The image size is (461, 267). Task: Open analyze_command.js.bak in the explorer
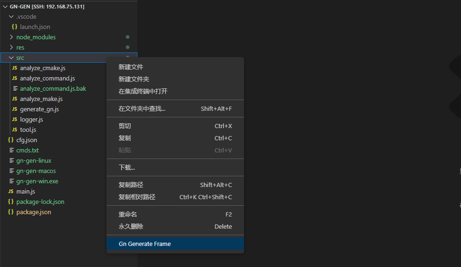pos(53,89)
